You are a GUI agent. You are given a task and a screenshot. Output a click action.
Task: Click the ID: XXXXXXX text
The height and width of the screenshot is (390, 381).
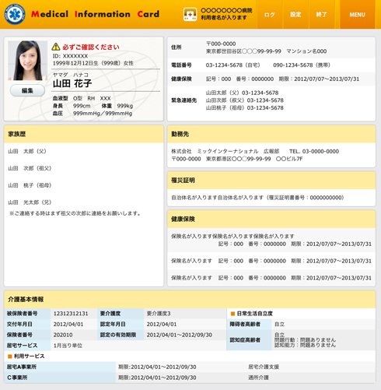tap(70, 56)
